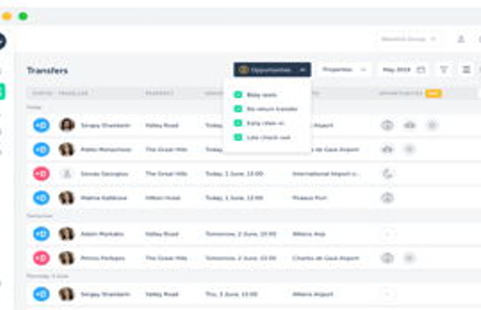Click the blue status icon in Thu, 3 June row
Screen dimensions: 481x310
41,294
